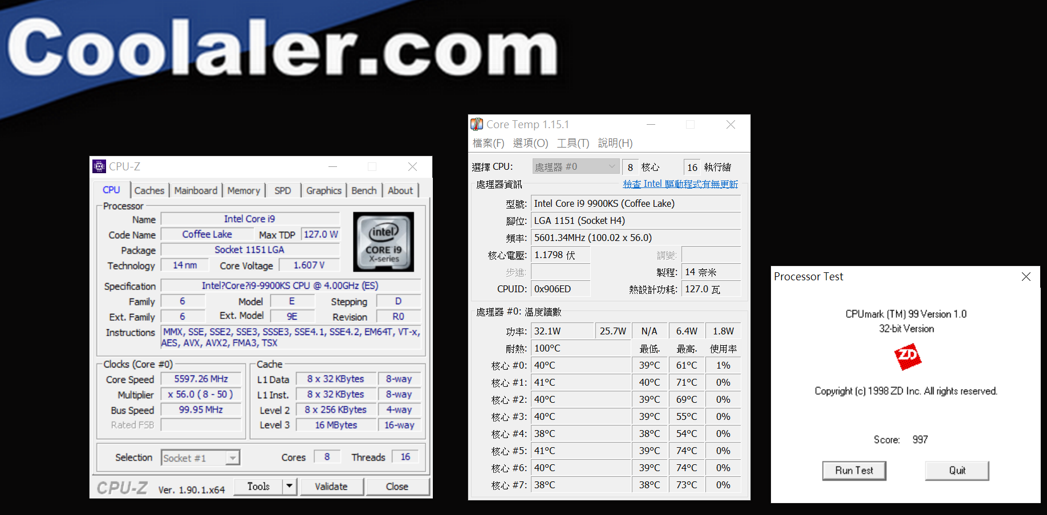Click the Core Temp app icon in title bar
This screenshot has height=515, width=1047.
477,124
